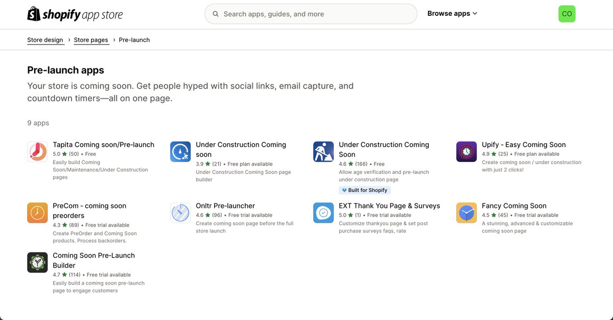Open the PreCom orange clock icon

pyautogui.click(x=37, y=213)
